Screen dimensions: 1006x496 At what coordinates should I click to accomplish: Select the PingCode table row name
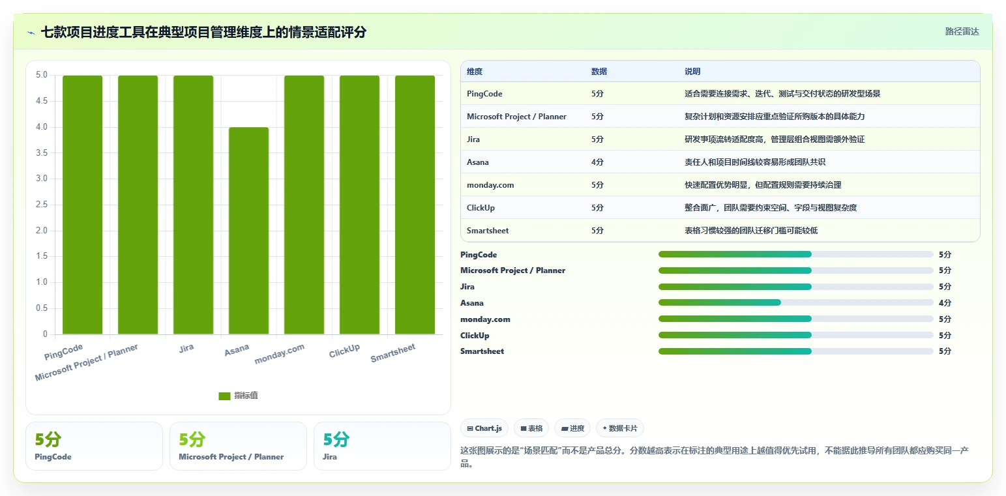pos(484,94)
